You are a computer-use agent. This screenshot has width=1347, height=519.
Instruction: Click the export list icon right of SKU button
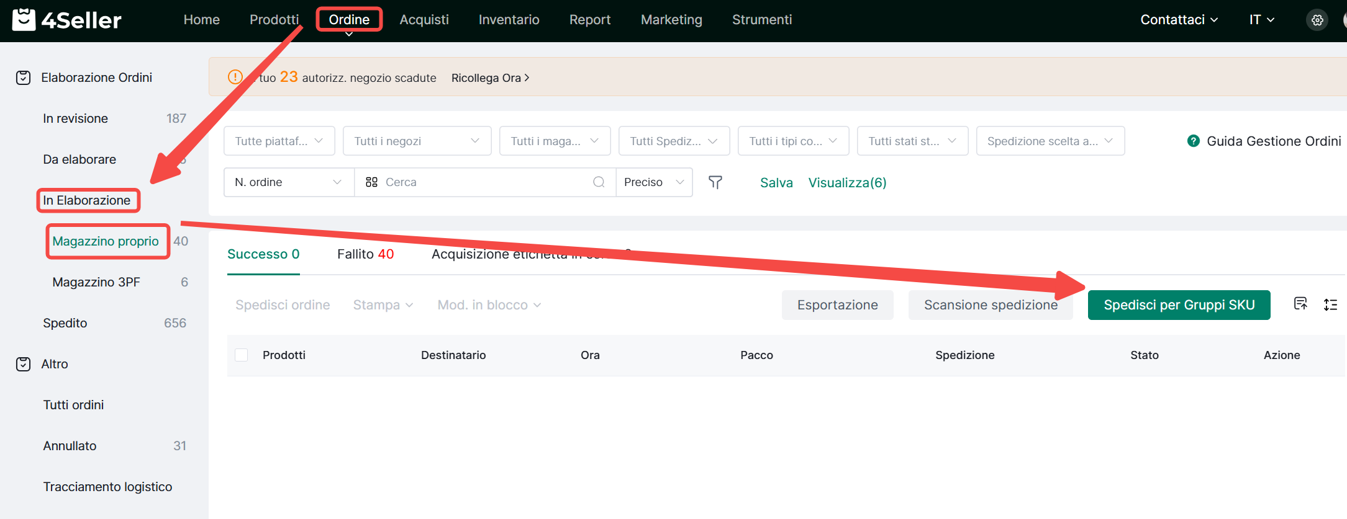pyautogui.click(x=1300, y=304)
